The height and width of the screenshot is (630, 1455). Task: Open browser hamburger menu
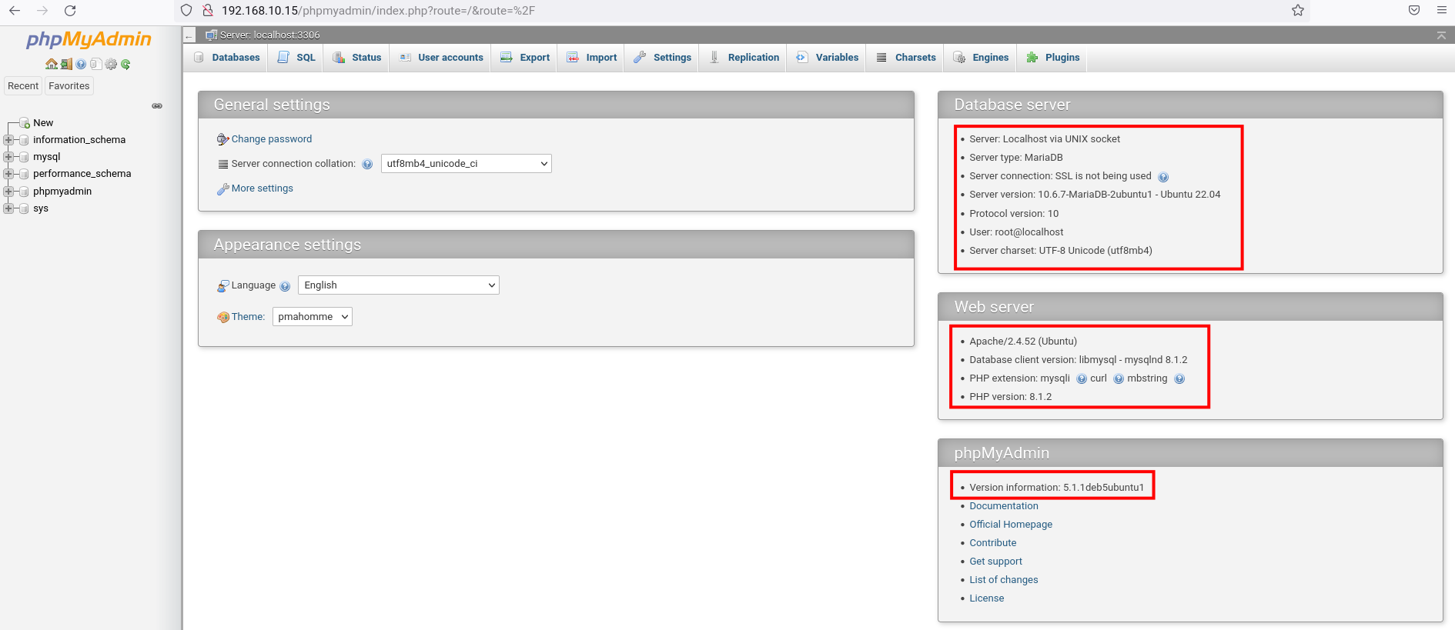1442,10
